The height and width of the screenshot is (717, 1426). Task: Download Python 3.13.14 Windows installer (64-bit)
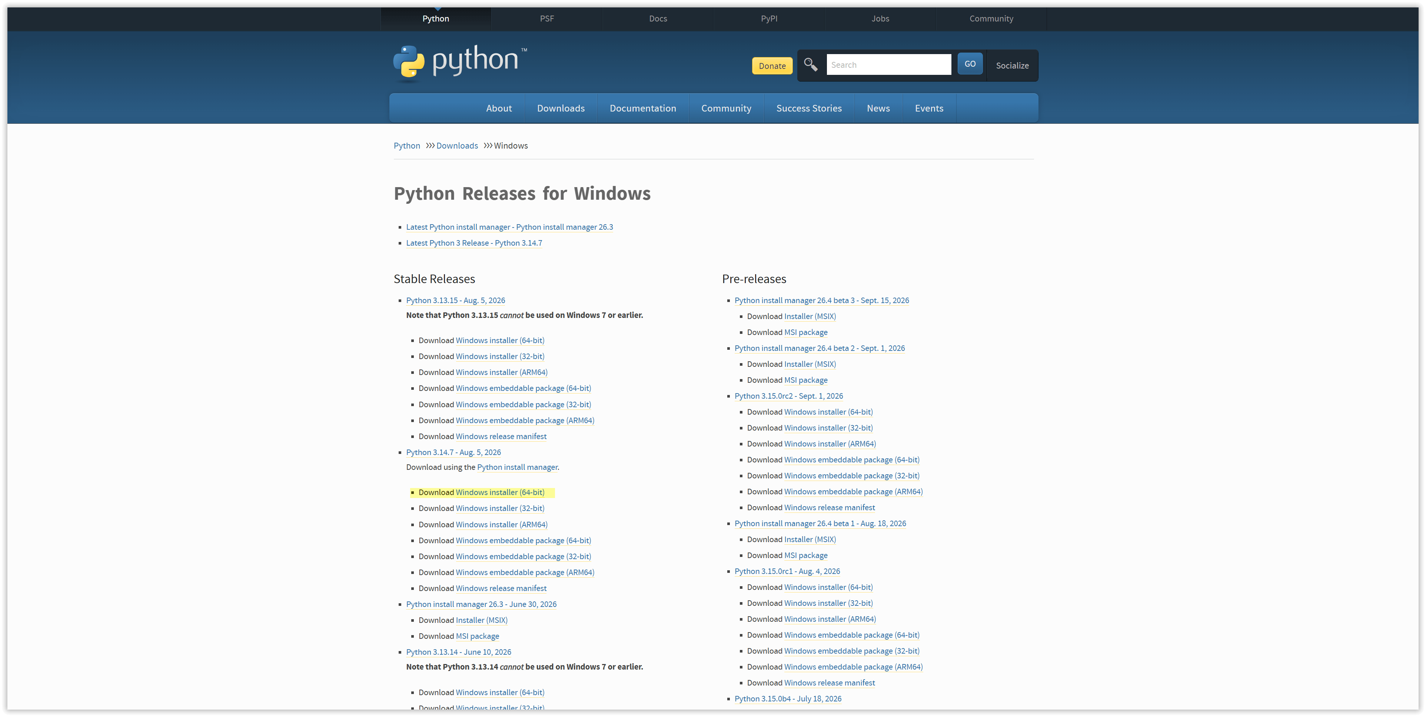(500, 693)
